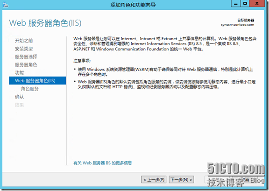Open the 安装类型 step

click(x=24, y=49)
